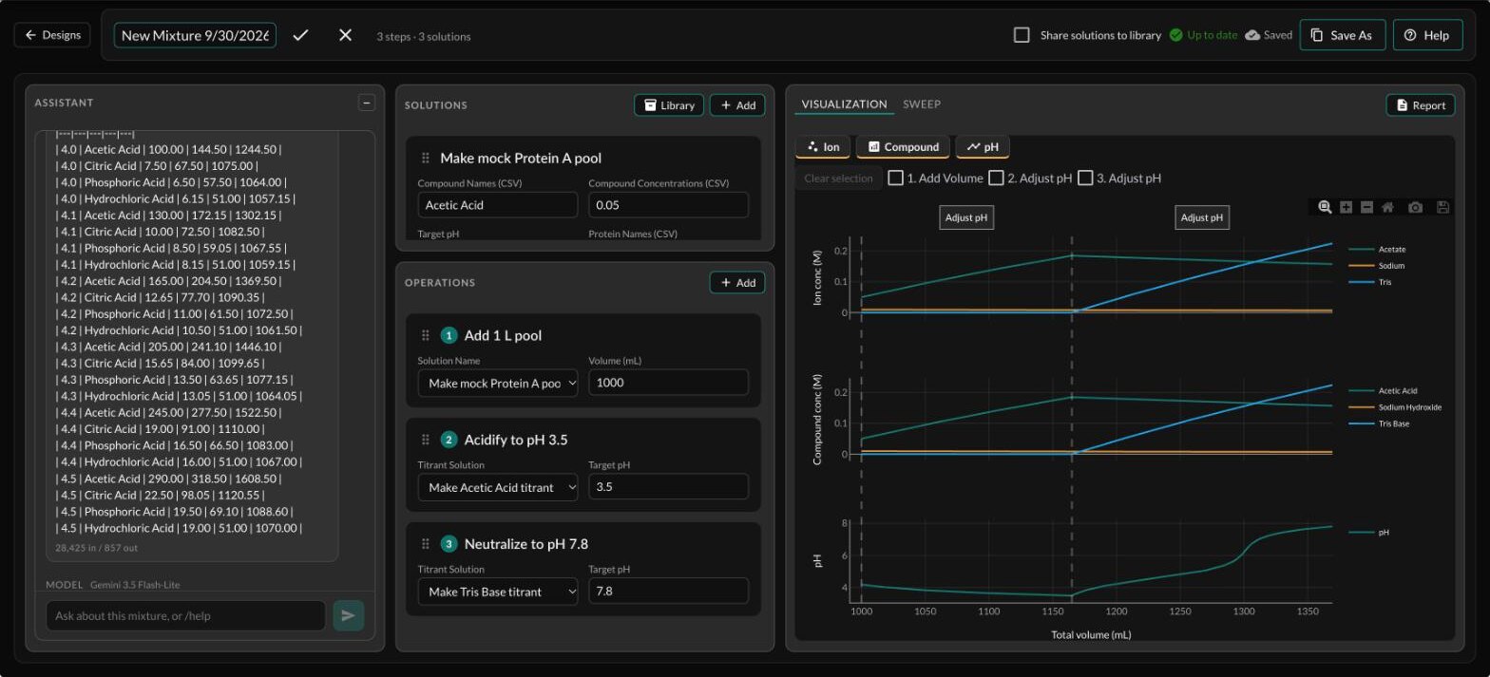Select the step 1 number badge for Add 1 L pool

pos(449,335)
